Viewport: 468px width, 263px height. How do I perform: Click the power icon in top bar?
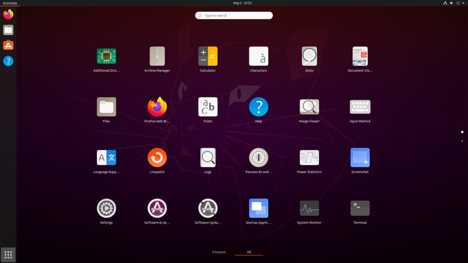[458, 3]
